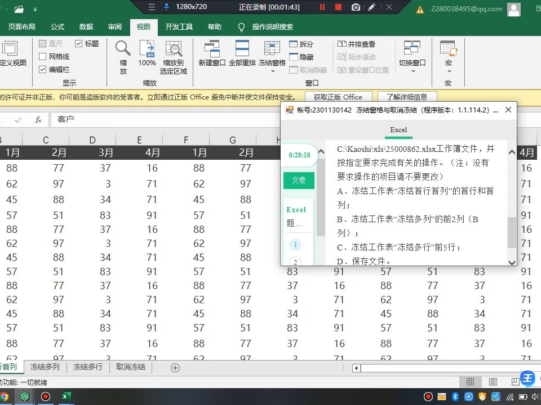Switch to Normal view in status bar
This screenshot has height=405, width=541.
(470, 381)
